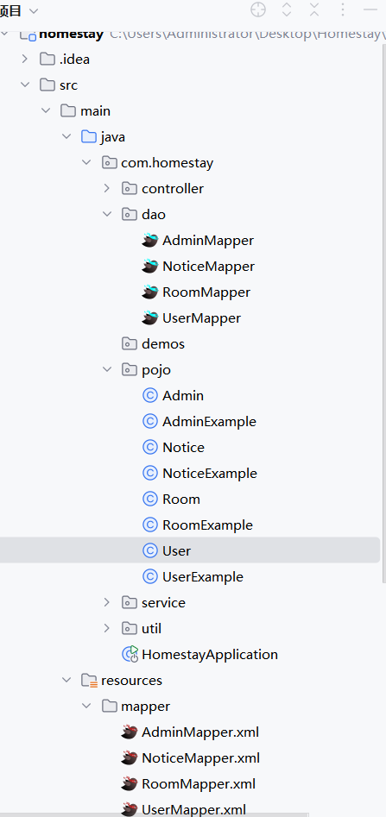Click the AdminExample class icon
The width and height of the screenshot is (386, 817).
(x=150, y=421)
